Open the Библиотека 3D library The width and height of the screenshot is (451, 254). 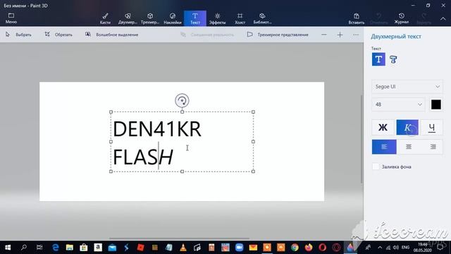coord(262,18)
